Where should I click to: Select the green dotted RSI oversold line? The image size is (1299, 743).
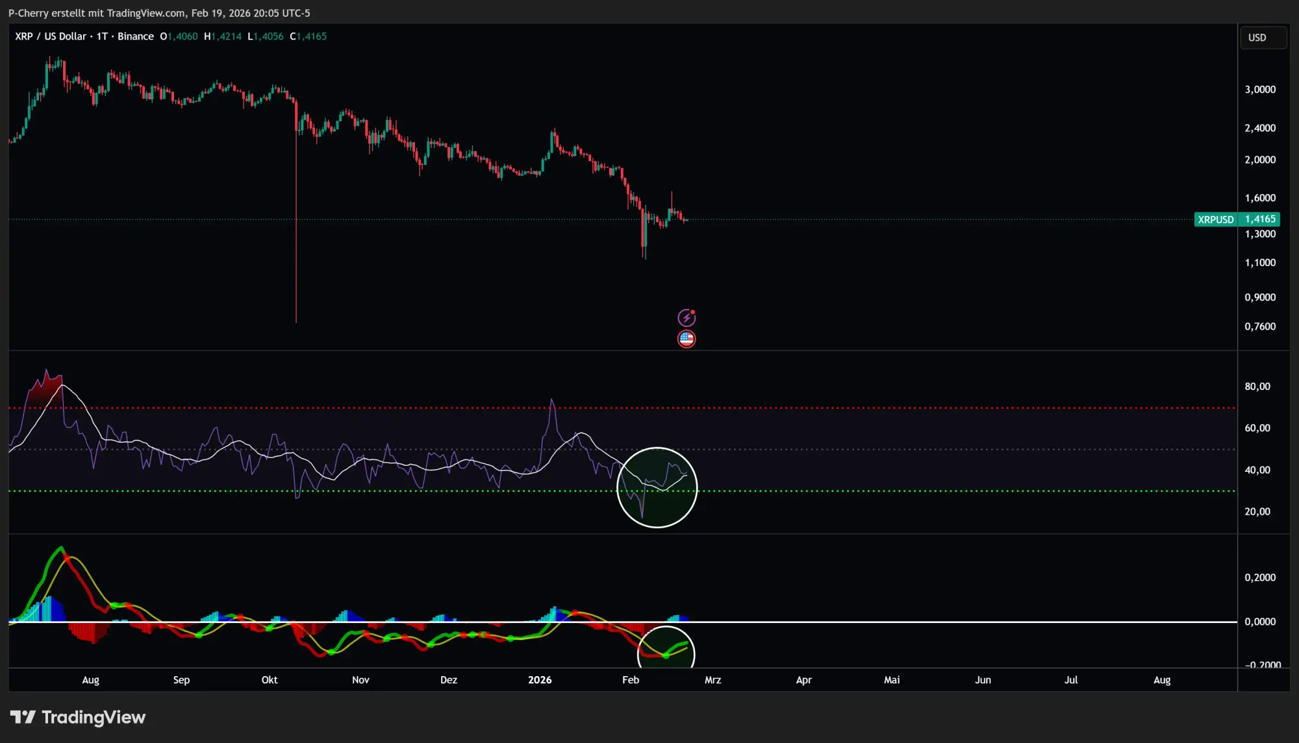point(909,491)
